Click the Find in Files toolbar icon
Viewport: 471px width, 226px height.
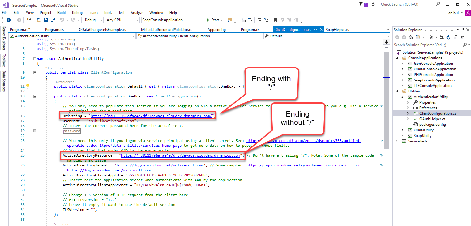229,20
